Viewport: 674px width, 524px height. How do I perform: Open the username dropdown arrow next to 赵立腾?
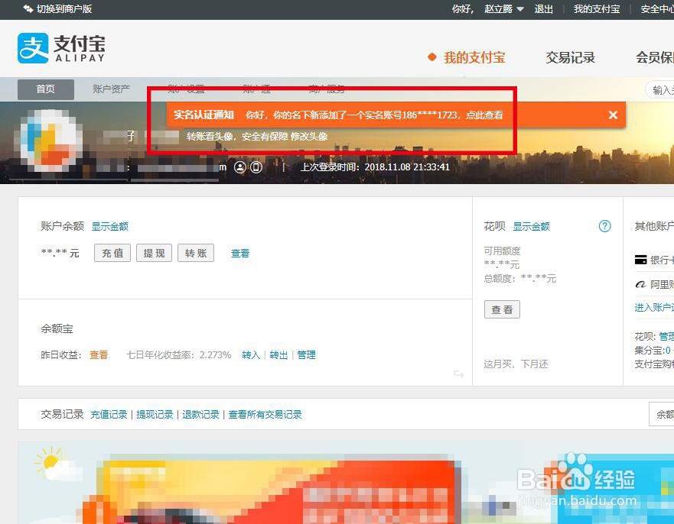coord(519,9)
